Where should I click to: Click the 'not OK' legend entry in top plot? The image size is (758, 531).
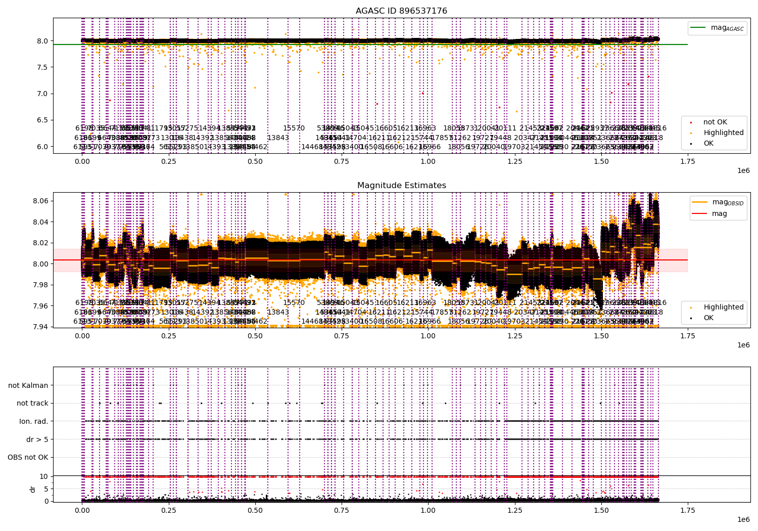pos(715,122)
